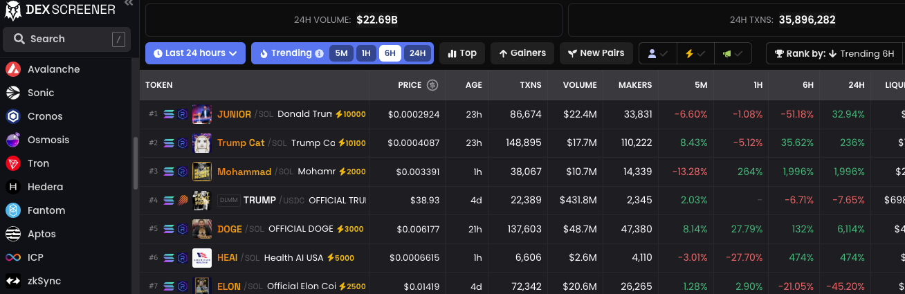
Task: Click the TRUMP price $38.93
Action: [x=424, y=201]
